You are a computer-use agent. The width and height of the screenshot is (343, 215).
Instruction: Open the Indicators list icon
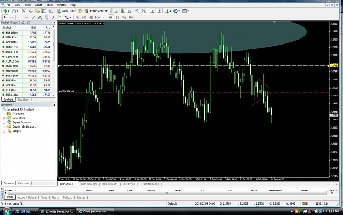167,11
